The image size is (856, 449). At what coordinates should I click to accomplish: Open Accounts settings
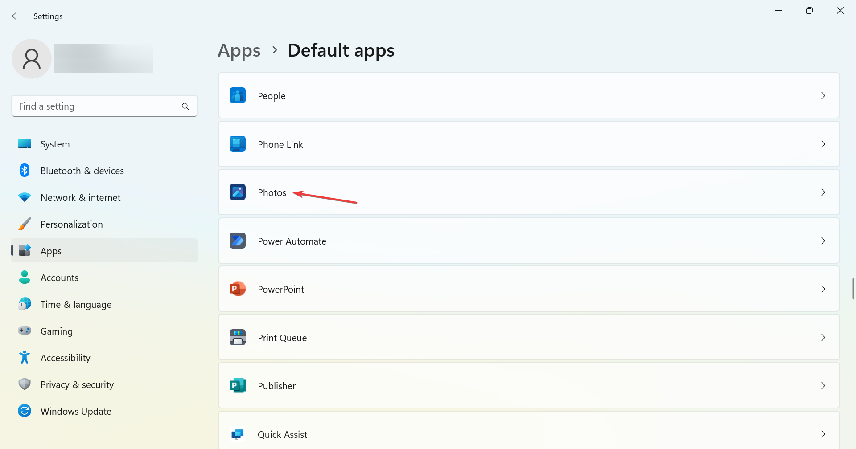tap(104, 278)
